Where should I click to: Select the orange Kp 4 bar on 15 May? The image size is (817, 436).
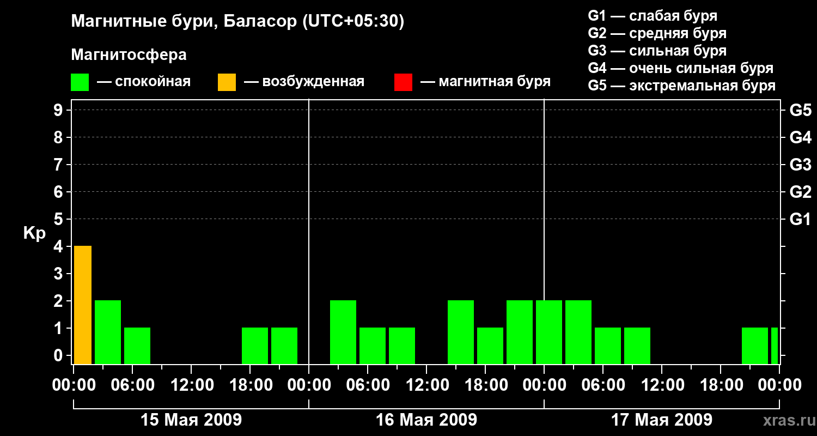coord(83,305)
